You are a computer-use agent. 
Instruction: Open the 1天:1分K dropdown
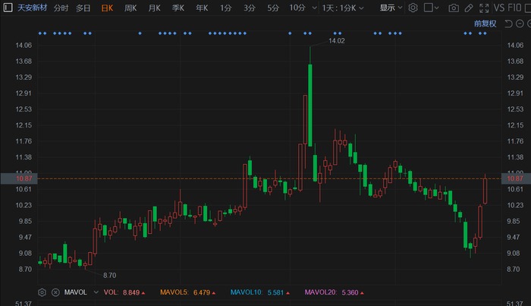pos(343,8)
